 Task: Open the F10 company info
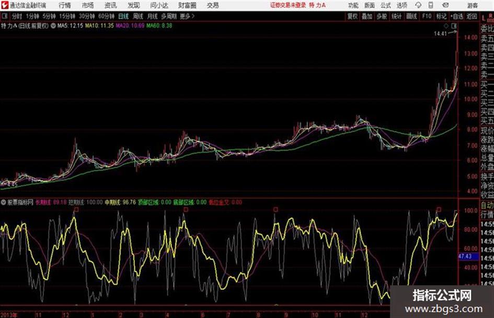(x=427, y=16)
